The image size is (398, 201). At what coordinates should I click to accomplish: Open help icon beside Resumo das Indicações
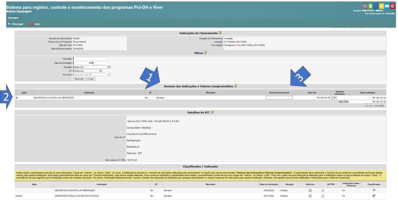pyautogui.click(x=235, y=86)
